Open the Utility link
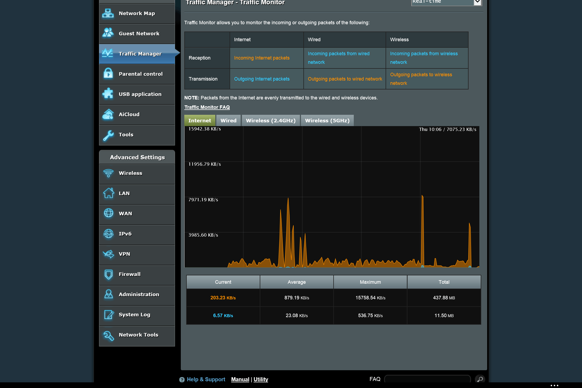This screenshot has width=582, height=388. click(x=261, y=379)
